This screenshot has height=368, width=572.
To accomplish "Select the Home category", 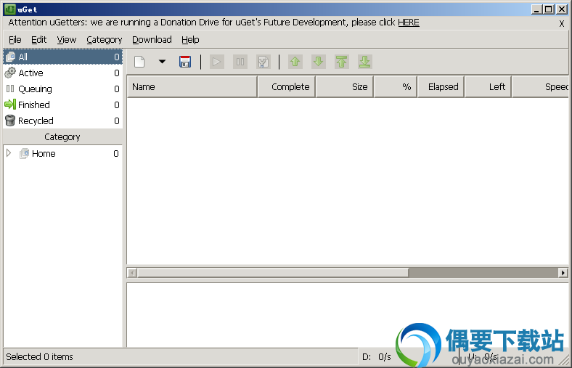I will pos(62,154).
